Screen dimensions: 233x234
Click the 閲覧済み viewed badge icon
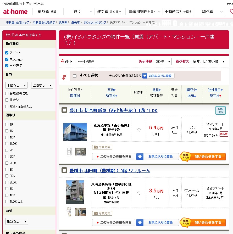[220, 110]
